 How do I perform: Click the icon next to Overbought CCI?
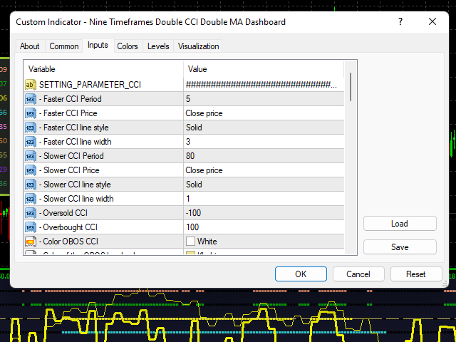[x=31, y=227]
